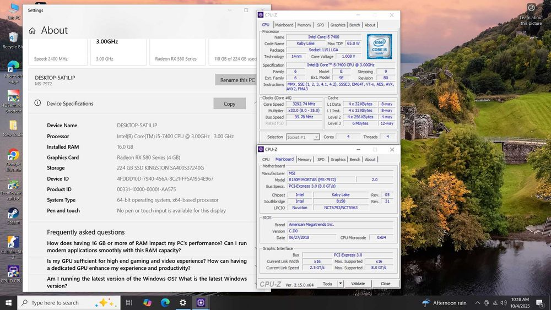Click the Intel Core i5 logo in CPU-Z
The image size is (551, 310).
(380, 47)
